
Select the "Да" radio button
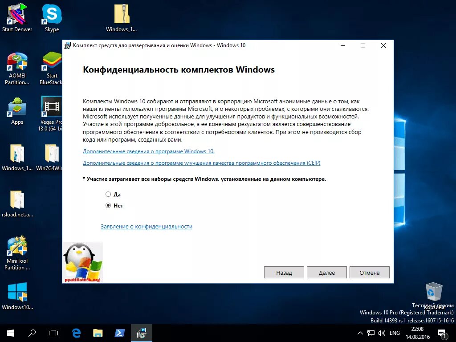[108, 194]
